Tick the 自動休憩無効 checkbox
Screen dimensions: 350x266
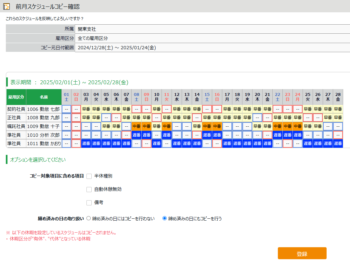(x=89, y=190)
